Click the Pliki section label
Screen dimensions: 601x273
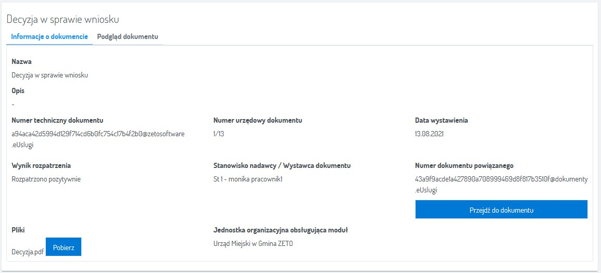[x=18, y=230]
